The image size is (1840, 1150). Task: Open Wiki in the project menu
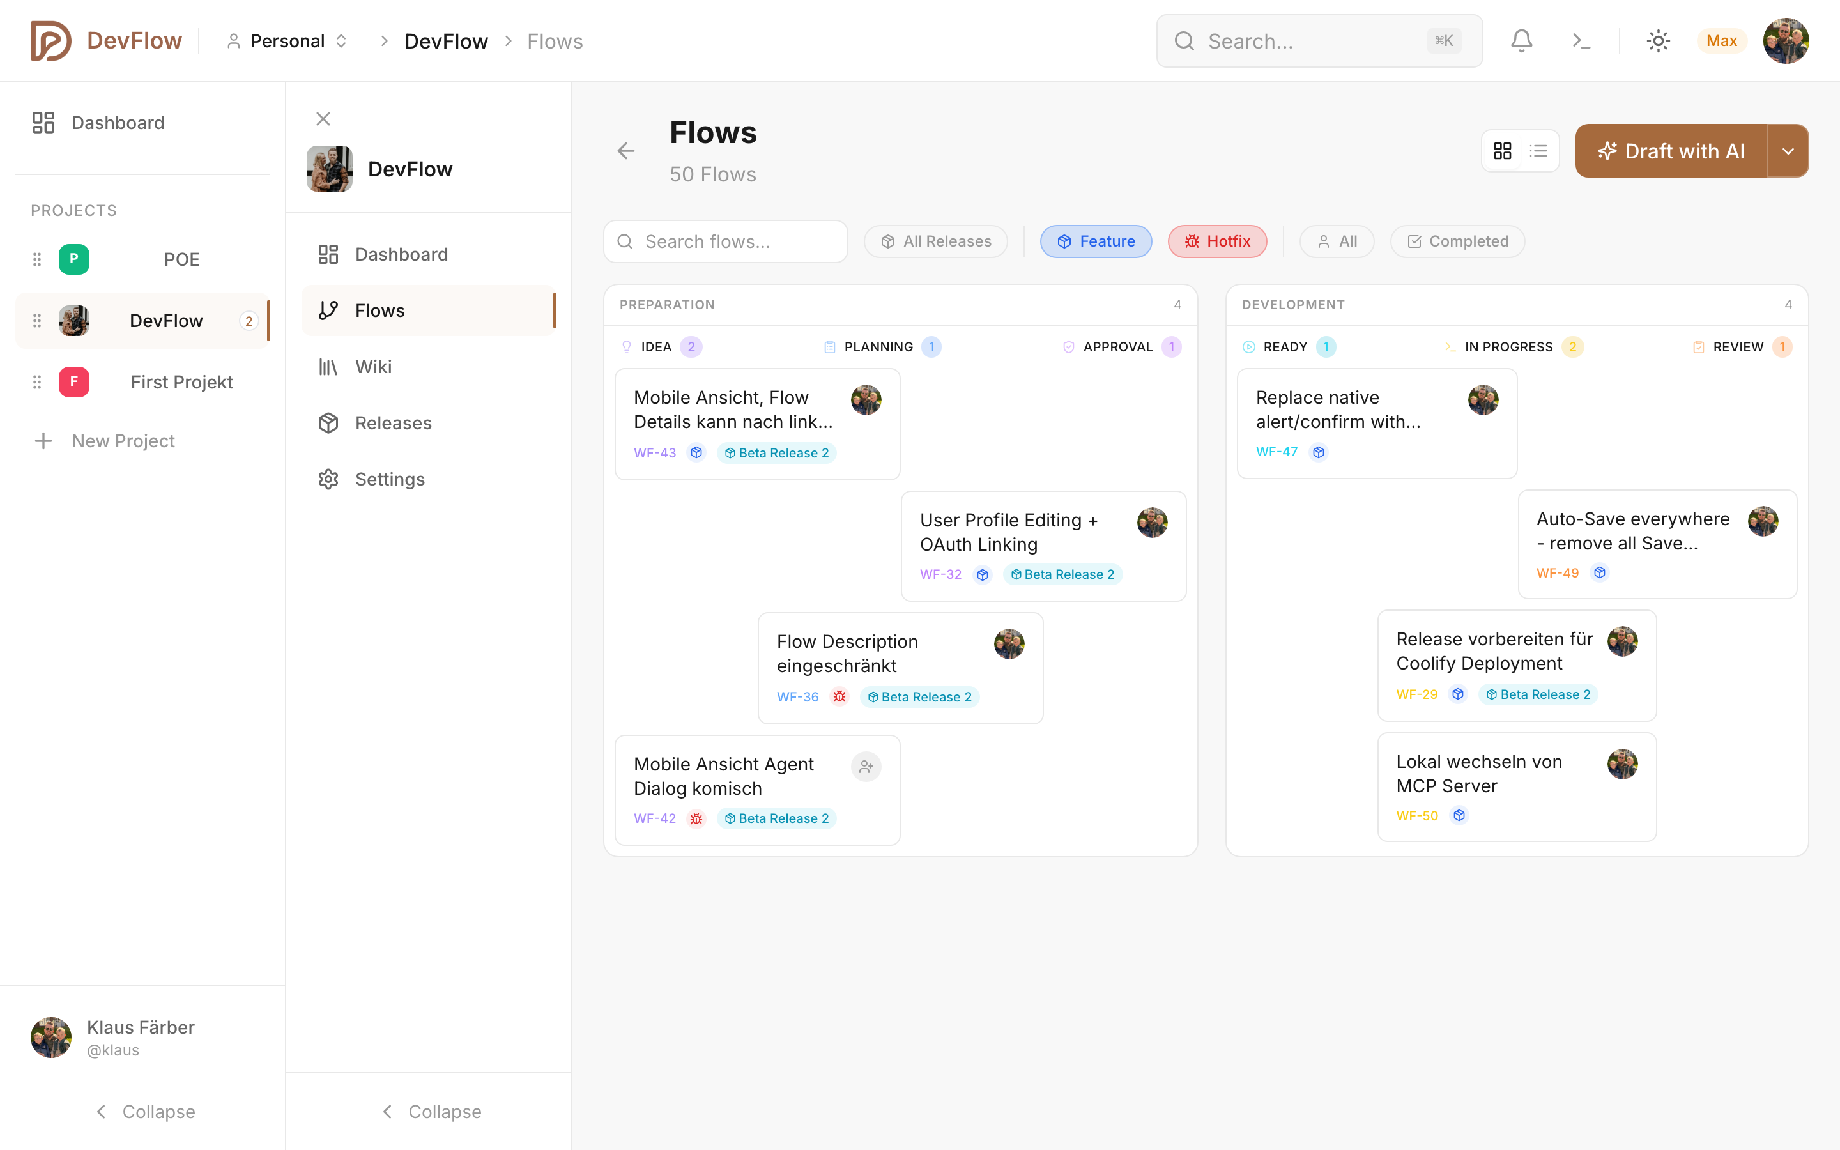429,367
